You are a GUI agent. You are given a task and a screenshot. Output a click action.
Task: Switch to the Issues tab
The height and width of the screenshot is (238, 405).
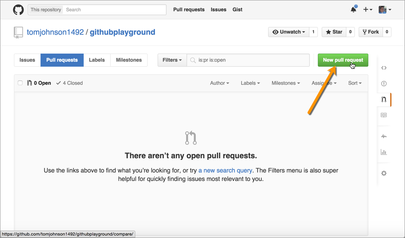[27, 60]
